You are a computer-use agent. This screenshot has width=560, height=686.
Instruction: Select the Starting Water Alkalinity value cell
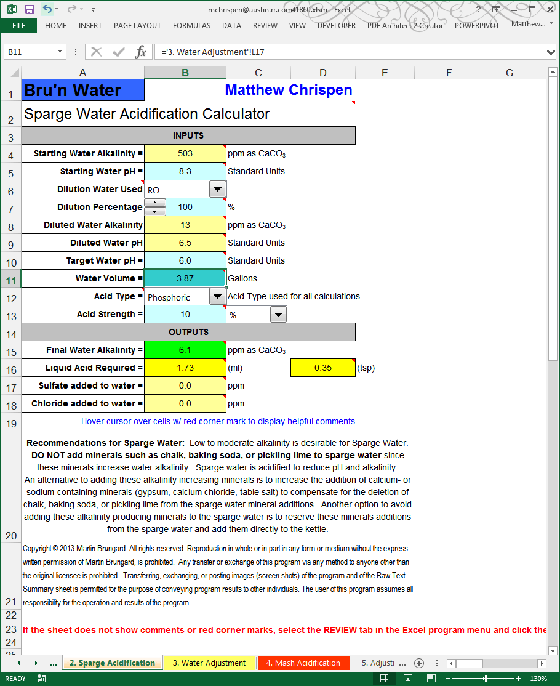point(185,153)
